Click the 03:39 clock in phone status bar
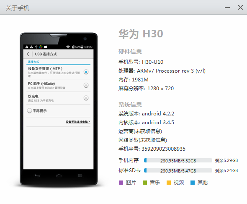The height and width of the screenshot is (204, 247). click(x=88, y=47)
